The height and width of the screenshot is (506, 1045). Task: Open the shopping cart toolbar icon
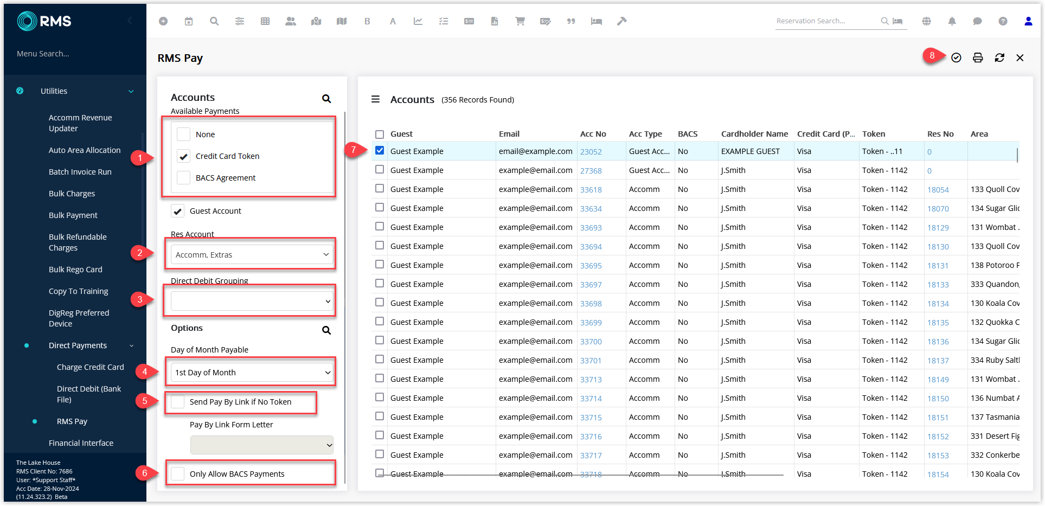(520, 21)
